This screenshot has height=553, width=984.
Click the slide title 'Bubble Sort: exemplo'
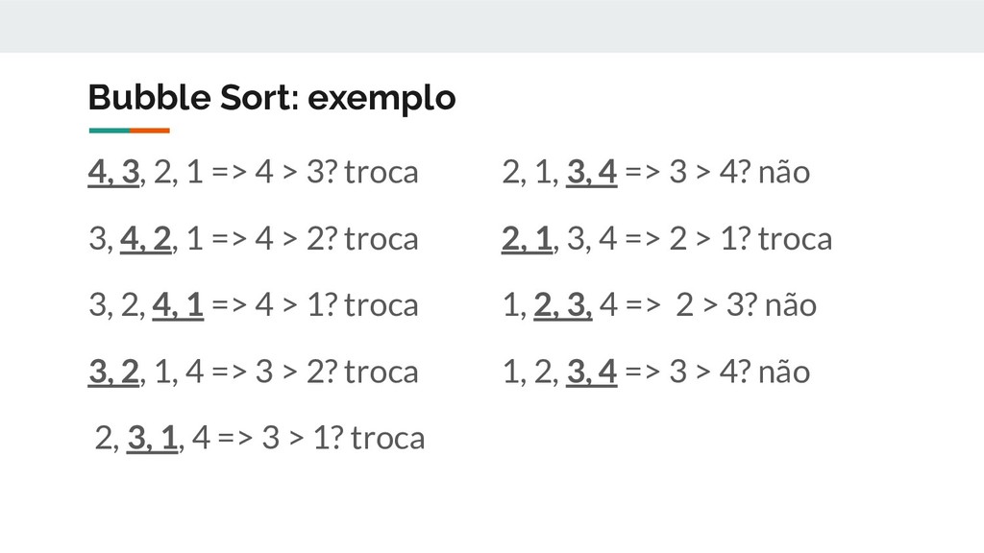[272, 98]
